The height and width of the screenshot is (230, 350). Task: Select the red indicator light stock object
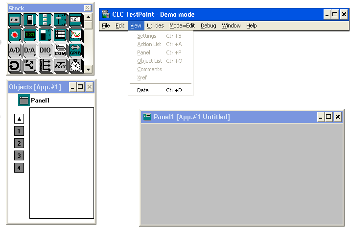coord(15,35)
